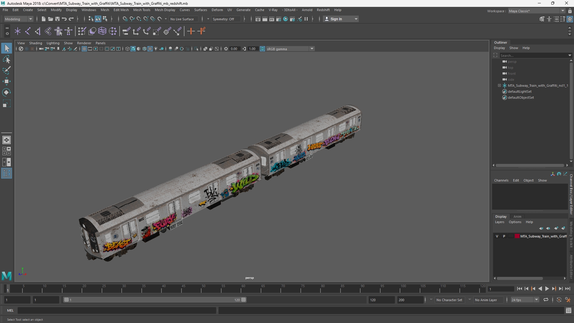This screenshot has height=323, width=574.
Task: Pick the Scale tool in toolbox
Action: pyautogui.click(x=7, y=103)
